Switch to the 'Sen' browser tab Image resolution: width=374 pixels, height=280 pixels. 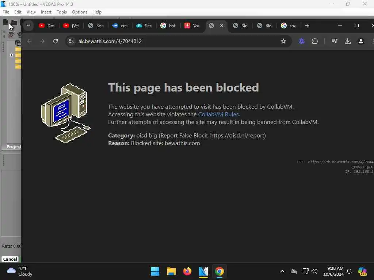[144, 26]
